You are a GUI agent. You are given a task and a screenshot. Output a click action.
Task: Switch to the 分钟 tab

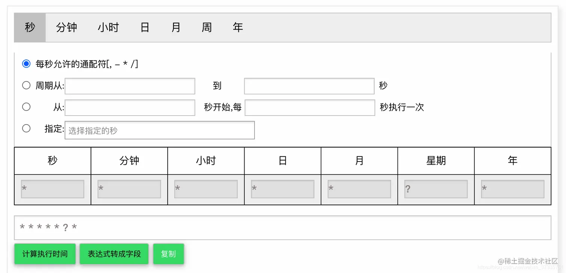pyautogui.click(x=67, y=27)
